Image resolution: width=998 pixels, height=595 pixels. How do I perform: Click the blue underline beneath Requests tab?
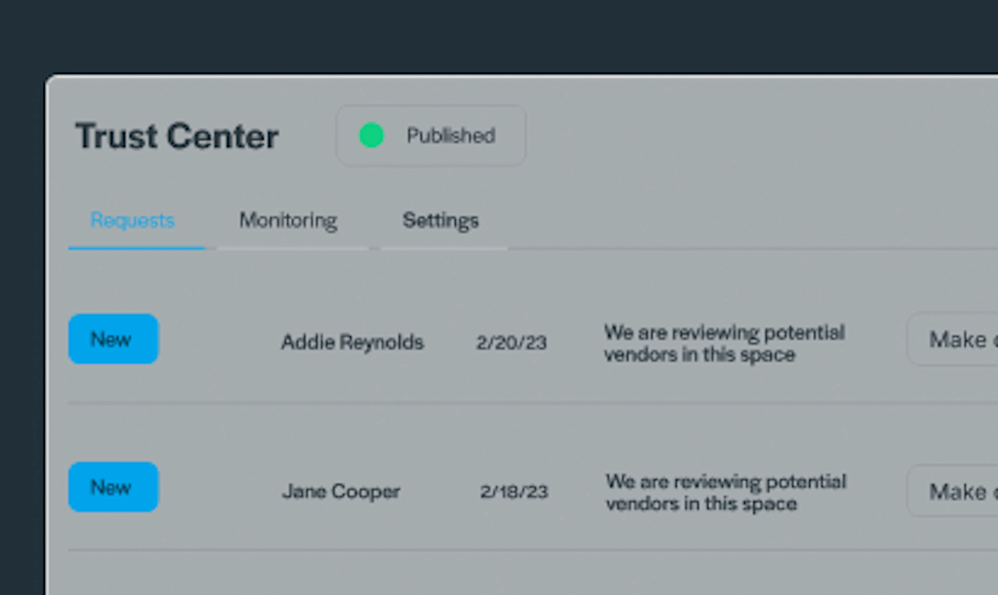tap(137, 249)
